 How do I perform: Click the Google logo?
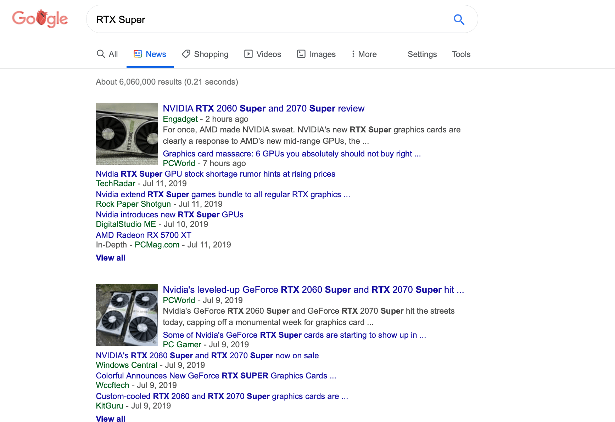pos(40,19)
